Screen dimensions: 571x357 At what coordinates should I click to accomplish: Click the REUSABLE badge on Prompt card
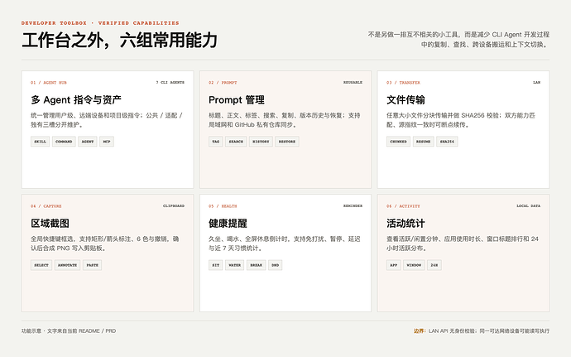353,82
